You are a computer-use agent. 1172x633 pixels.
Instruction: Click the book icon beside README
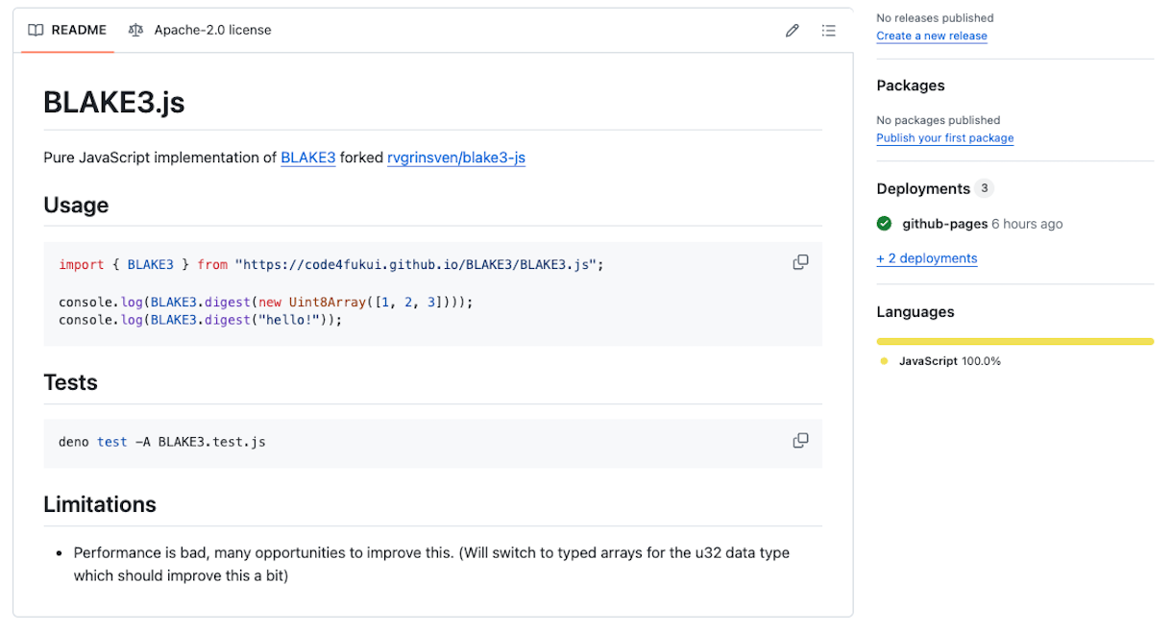pyautogui.click(x=36, y=30)
